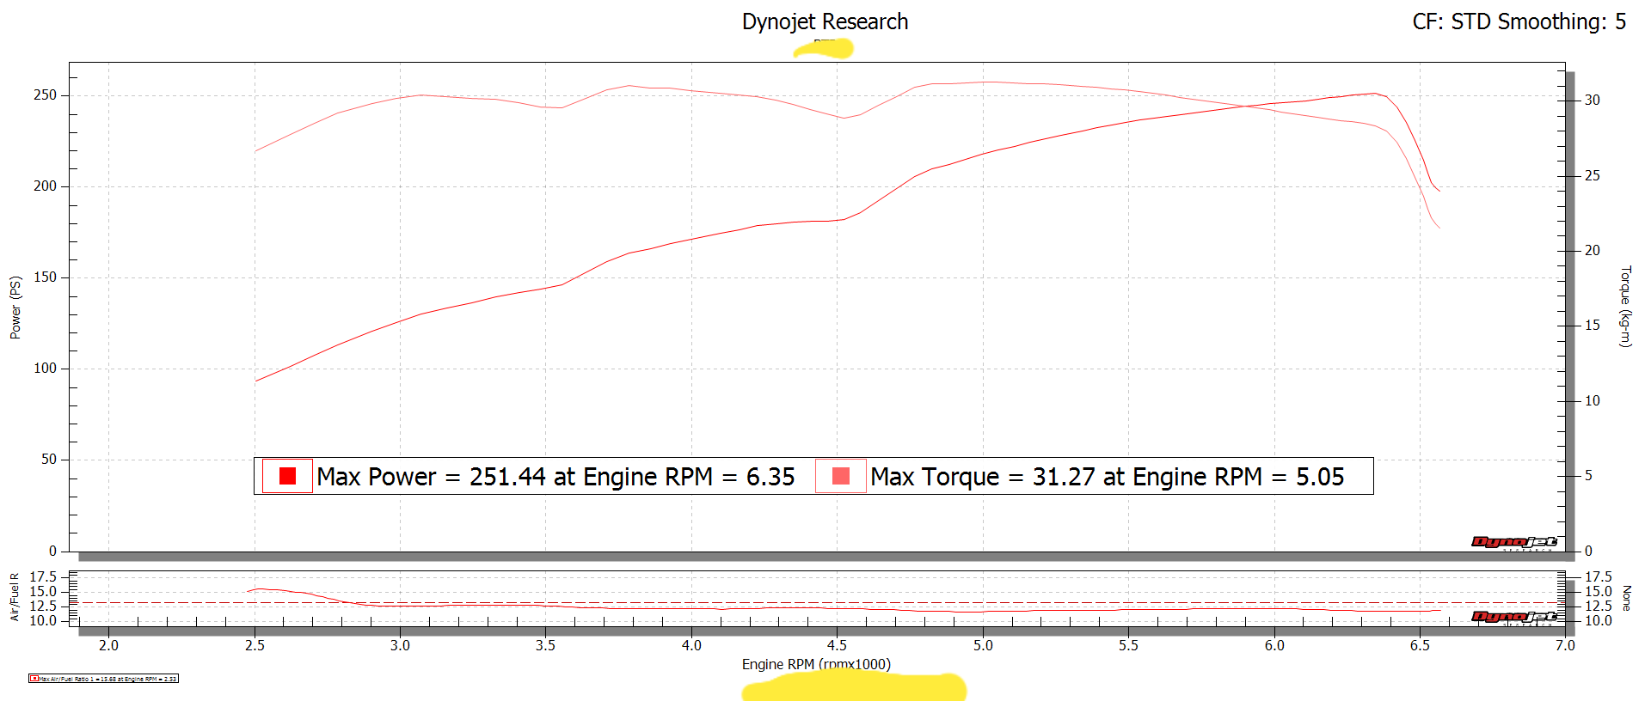1651x701 pixels.
Task: Click the red Max Air/Fuel Ratio legend swatch
Action: 34,679
